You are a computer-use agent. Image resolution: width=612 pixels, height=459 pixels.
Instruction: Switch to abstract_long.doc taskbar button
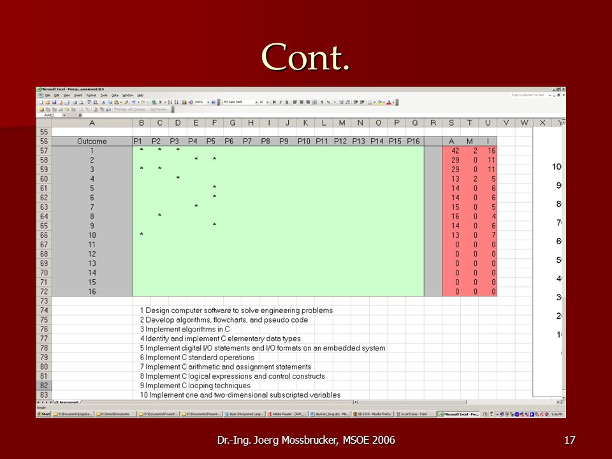tap(330, 414)
